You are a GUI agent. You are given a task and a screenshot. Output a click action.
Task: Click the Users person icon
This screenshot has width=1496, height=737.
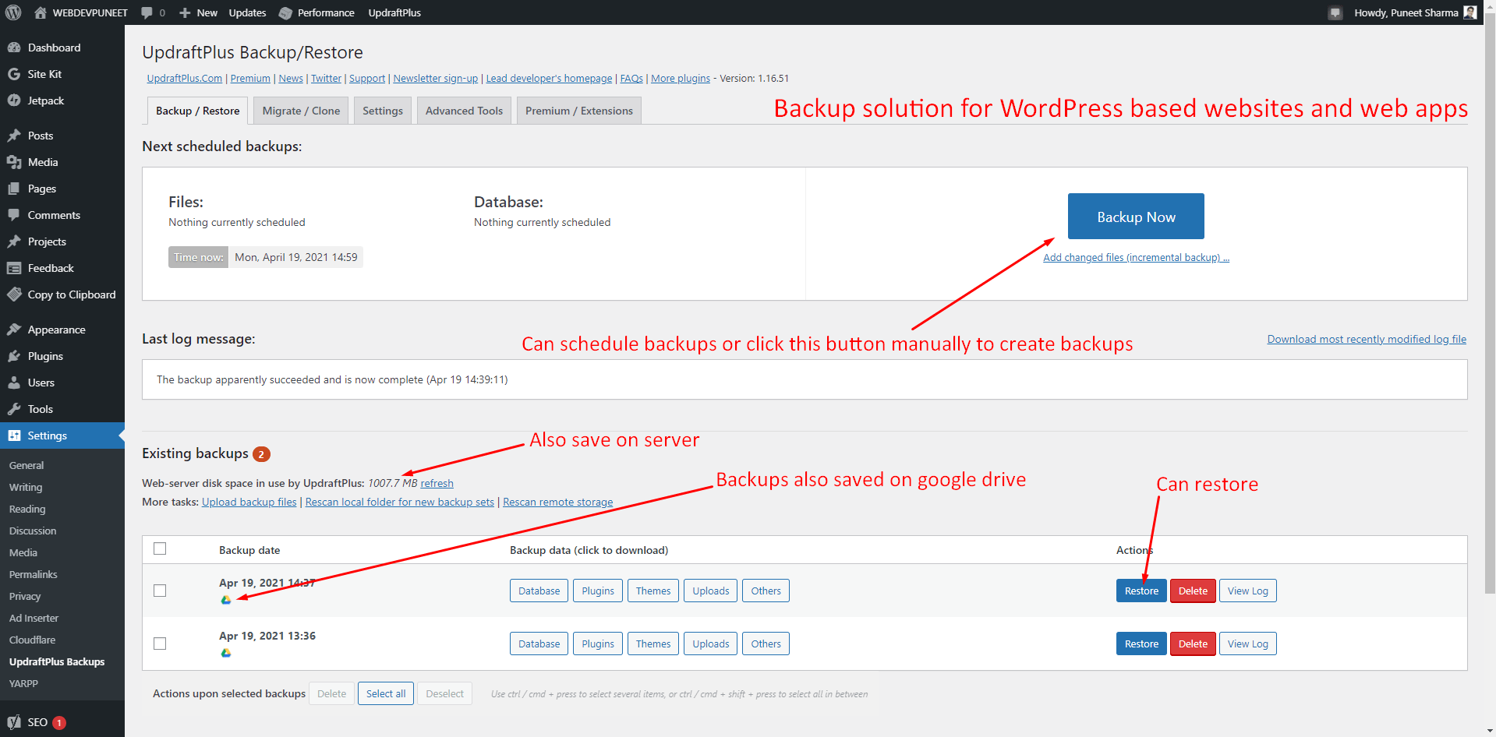(x=14, y=383)
